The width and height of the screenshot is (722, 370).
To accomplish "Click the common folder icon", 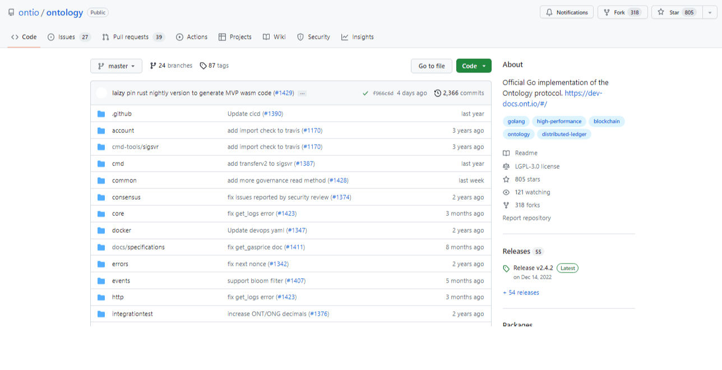I will click(x=101, y=181).
